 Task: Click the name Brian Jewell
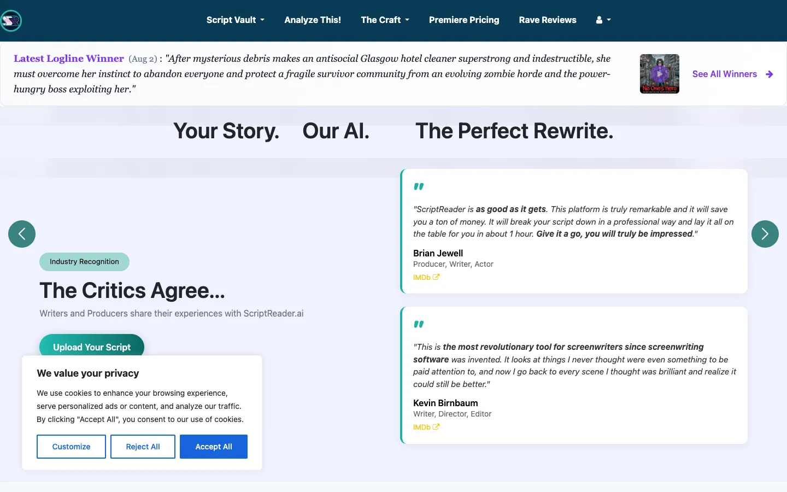click(x=438, y=253)
